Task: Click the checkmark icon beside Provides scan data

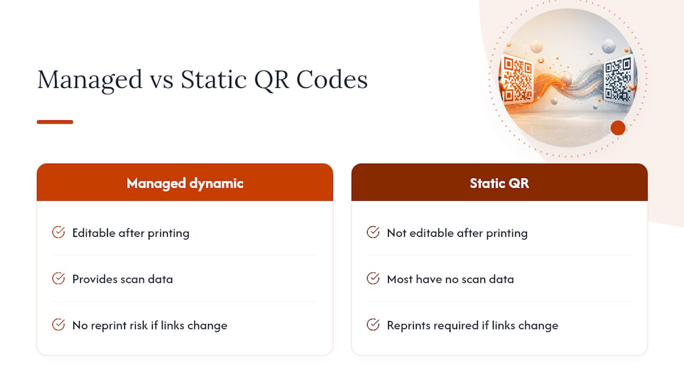Action: click(58, 279)
